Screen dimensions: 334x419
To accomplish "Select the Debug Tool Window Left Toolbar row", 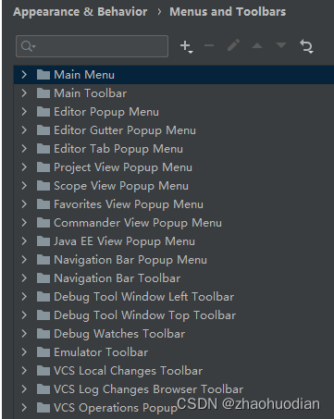I will pyautogui.click(x=174, y=297).
